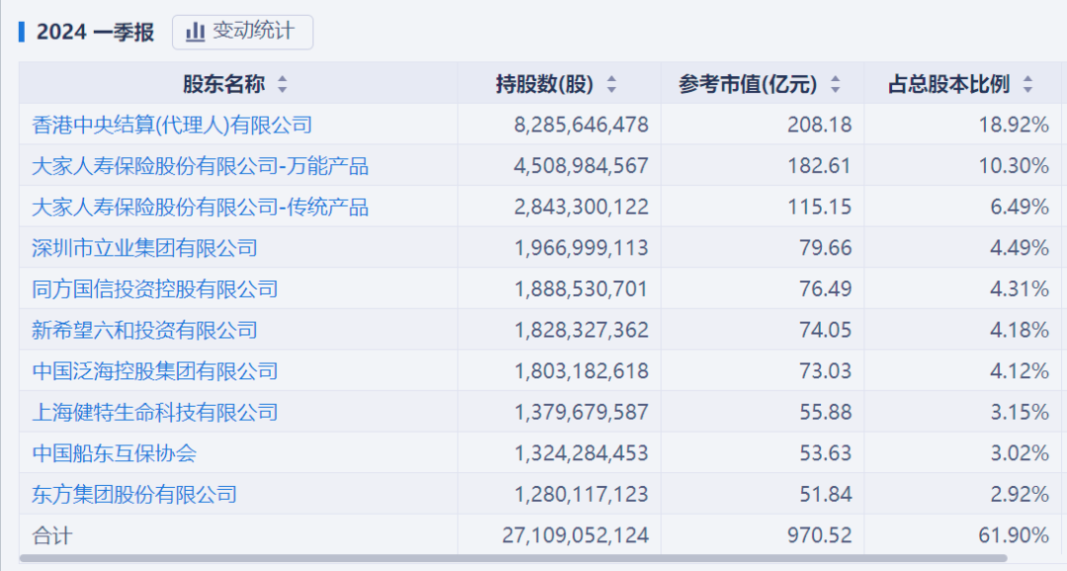Select percentage 6.49%
1067x571 pixels.
pos(1020,206)
